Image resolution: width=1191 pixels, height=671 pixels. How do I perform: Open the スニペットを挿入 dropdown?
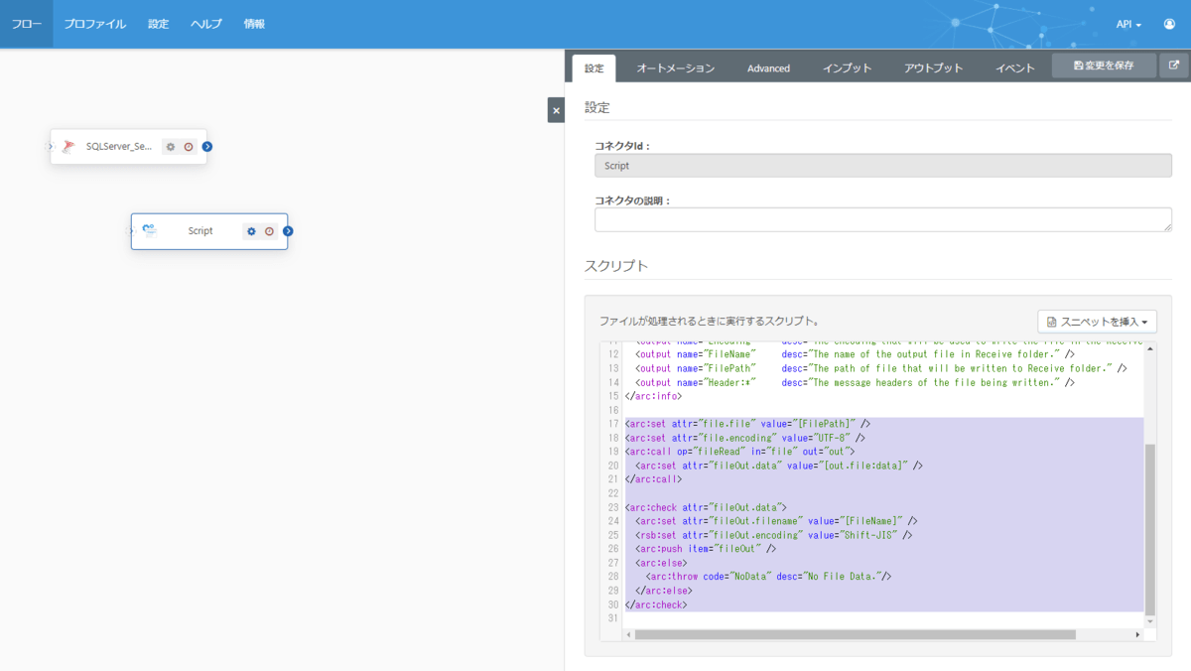[x=1097, y=322]
